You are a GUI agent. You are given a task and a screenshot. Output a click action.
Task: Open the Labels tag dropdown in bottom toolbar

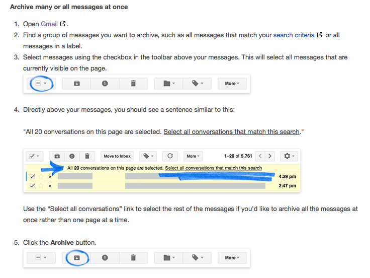click(x=197, y=257)
